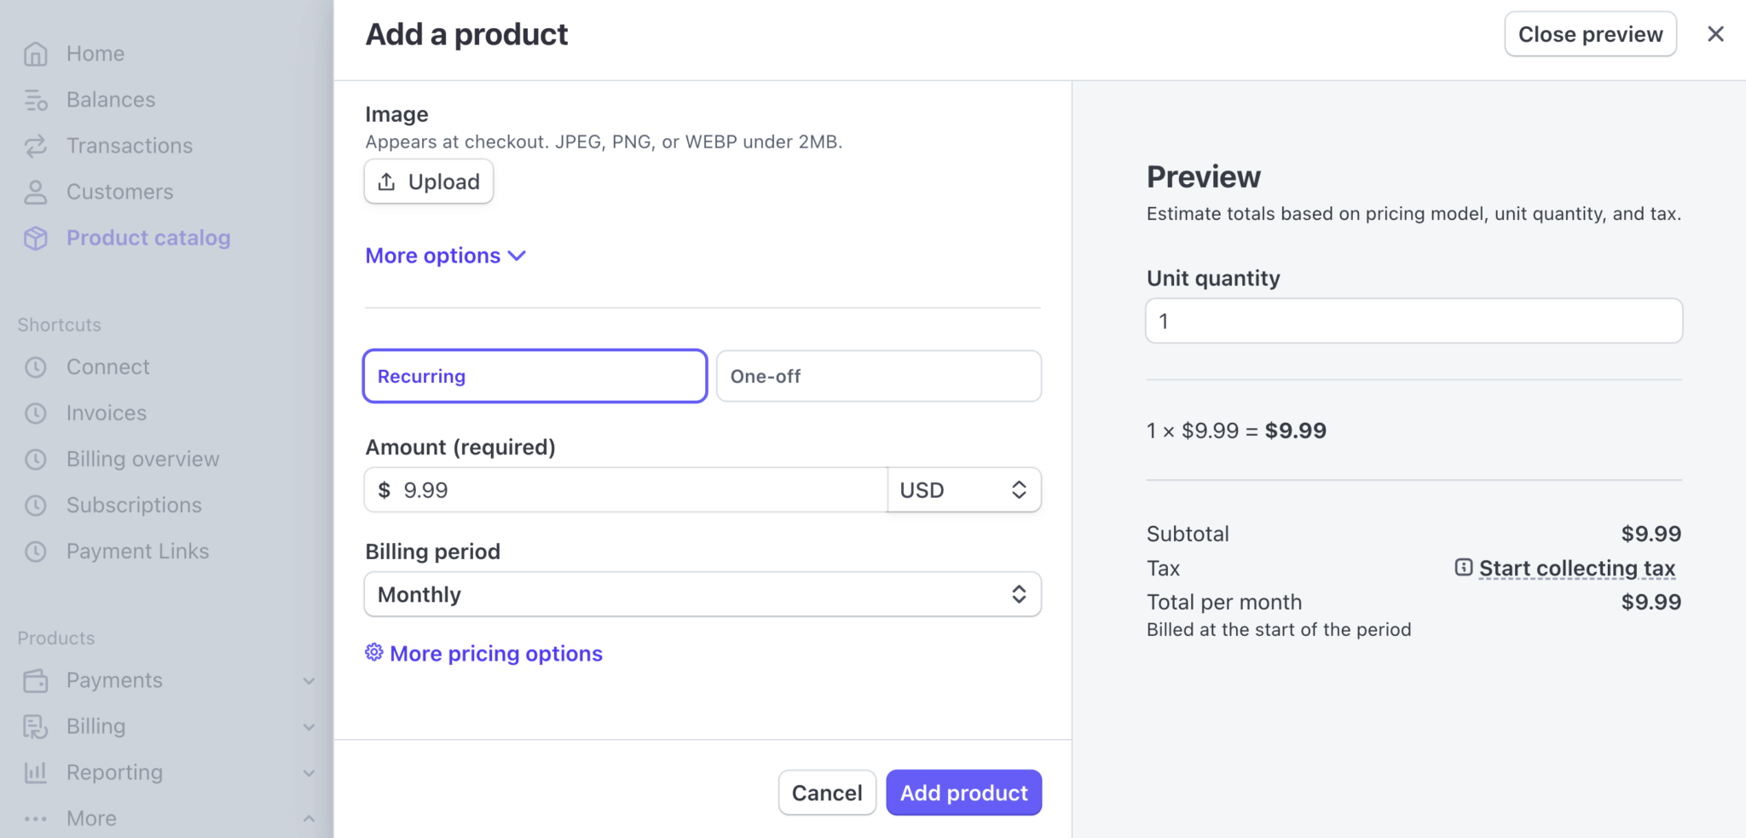
Task: Switch pricing to One-off
Action: pyautogui.click(x=877, y=376)
